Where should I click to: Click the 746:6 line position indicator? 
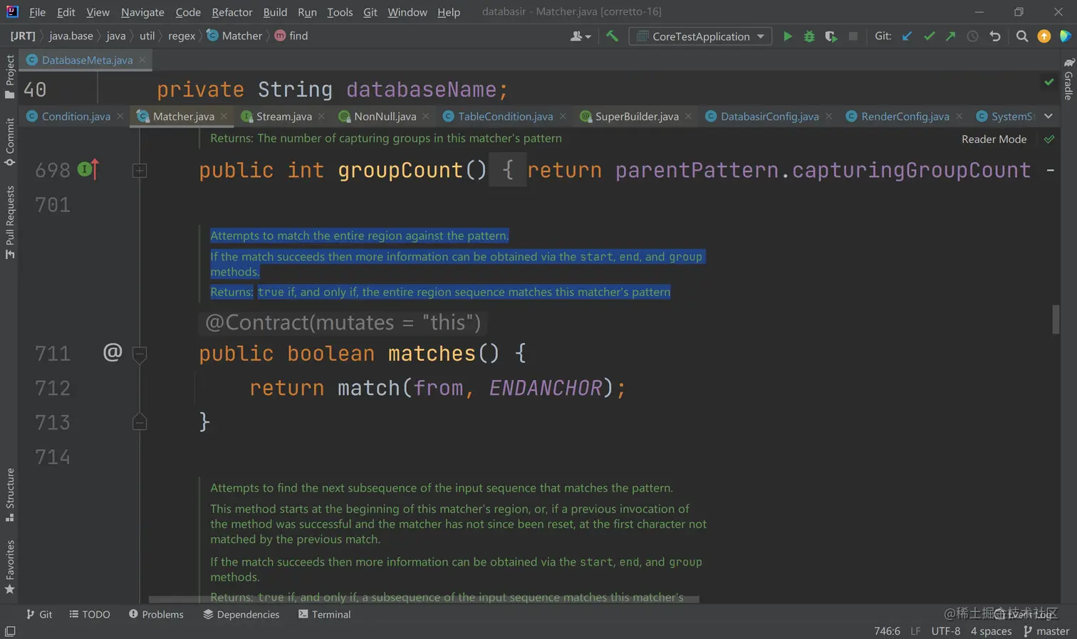point(887,631)
